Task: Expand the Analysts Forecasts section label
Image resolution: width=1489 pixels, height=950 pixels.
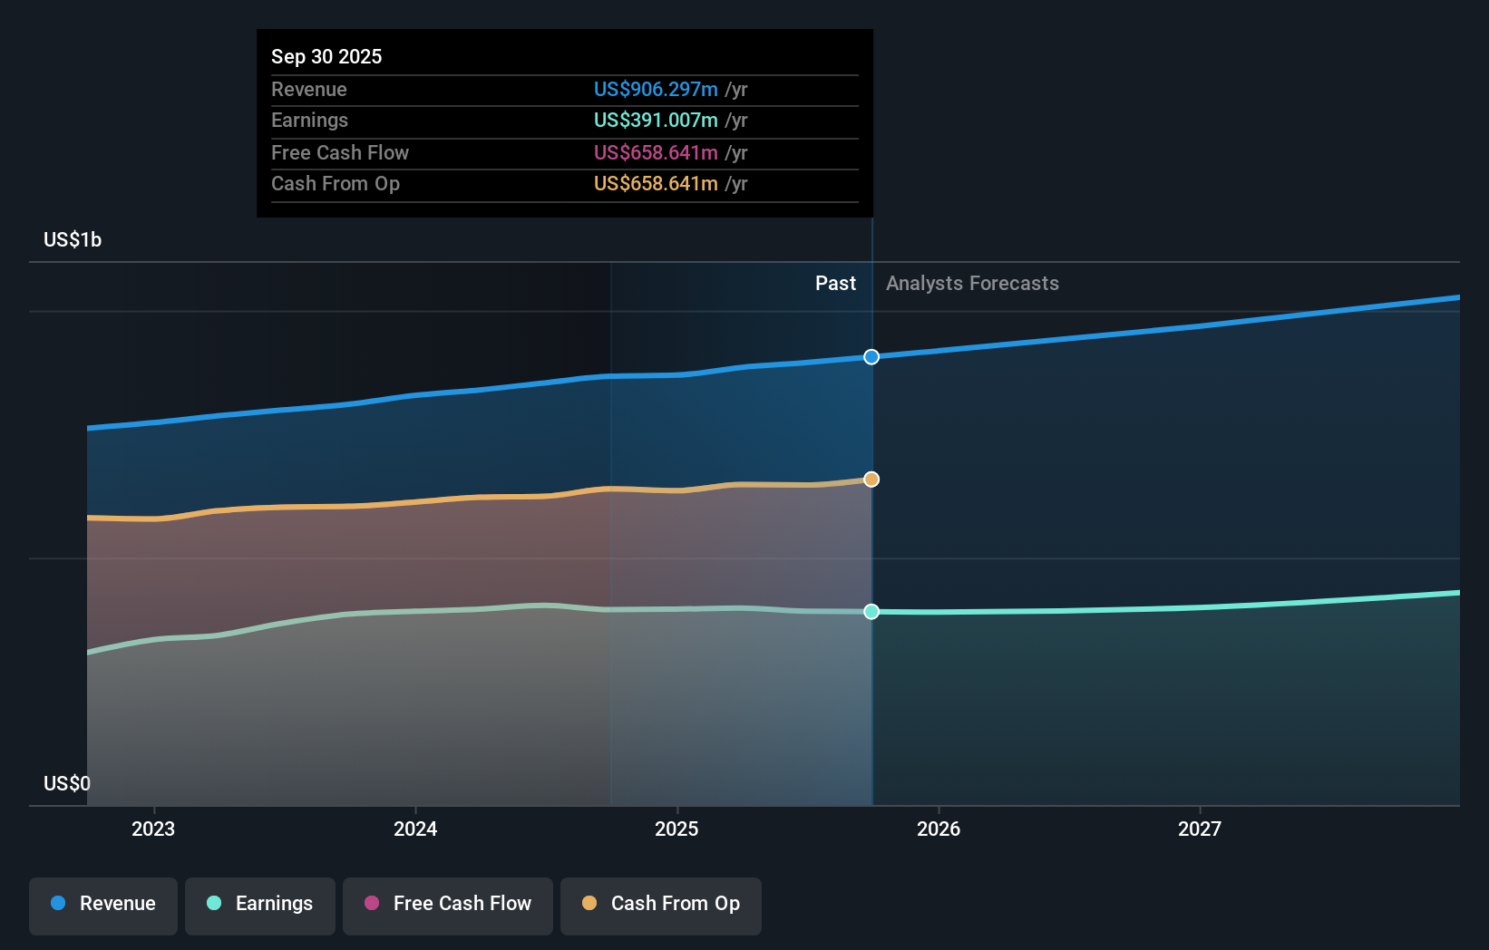Action: coord(971,283)
